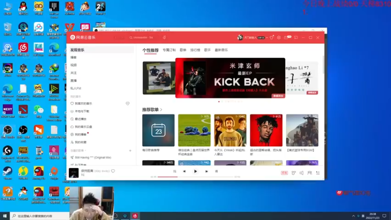Screen dimensions: 391x220
Task: Click VIP badge in header
Action: (261, 38)
